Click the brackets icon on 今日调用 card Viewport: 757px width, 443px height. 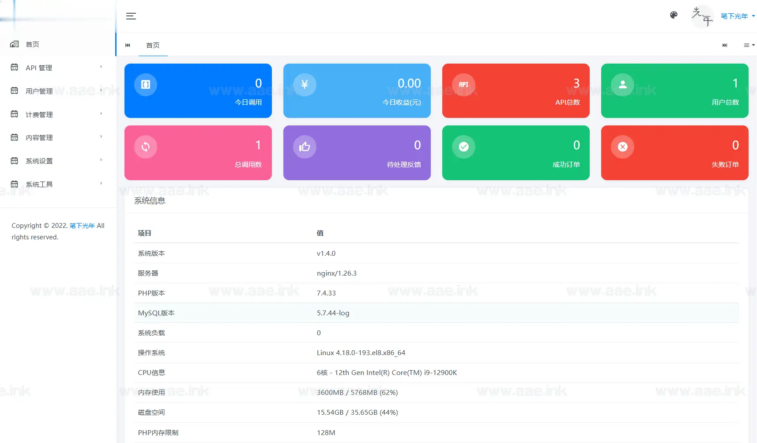point(146,84)
